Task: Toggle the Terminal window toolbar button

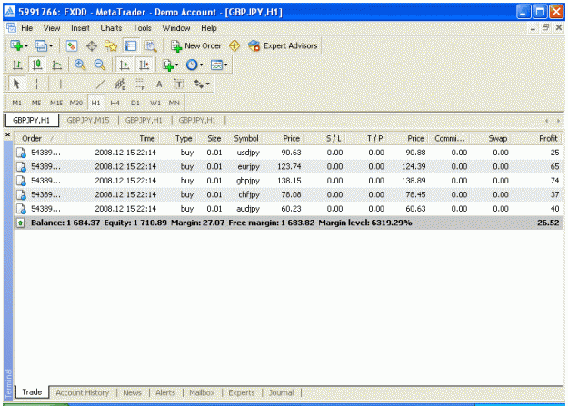Action: click(x=130, y=46)
